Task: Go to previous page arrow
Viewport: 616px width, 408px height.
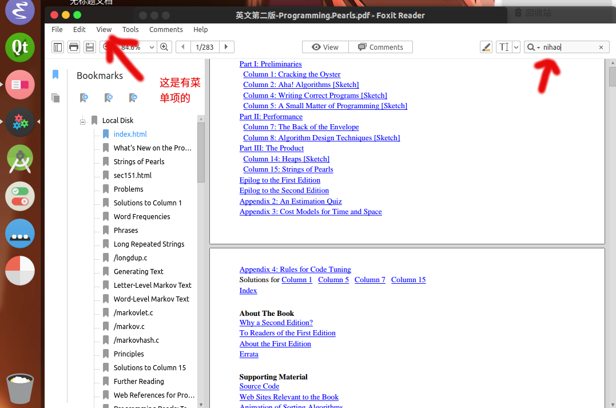Action: pyautogui.click(x=182, y=47)
